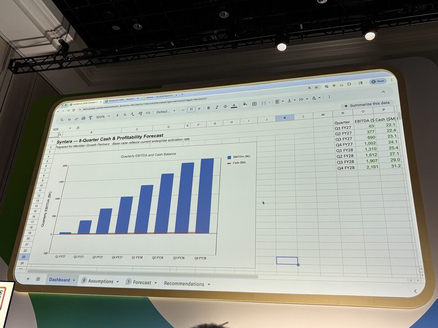This screenshot has width=438, height=328.
Task: Open the search menus magnifier icon
Action: (62, 120)
